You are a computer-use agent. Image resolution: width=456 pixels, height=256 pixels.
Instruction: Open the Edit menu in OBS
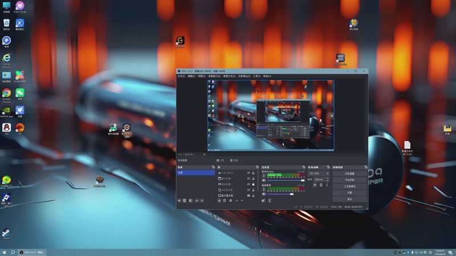[191, 76]
